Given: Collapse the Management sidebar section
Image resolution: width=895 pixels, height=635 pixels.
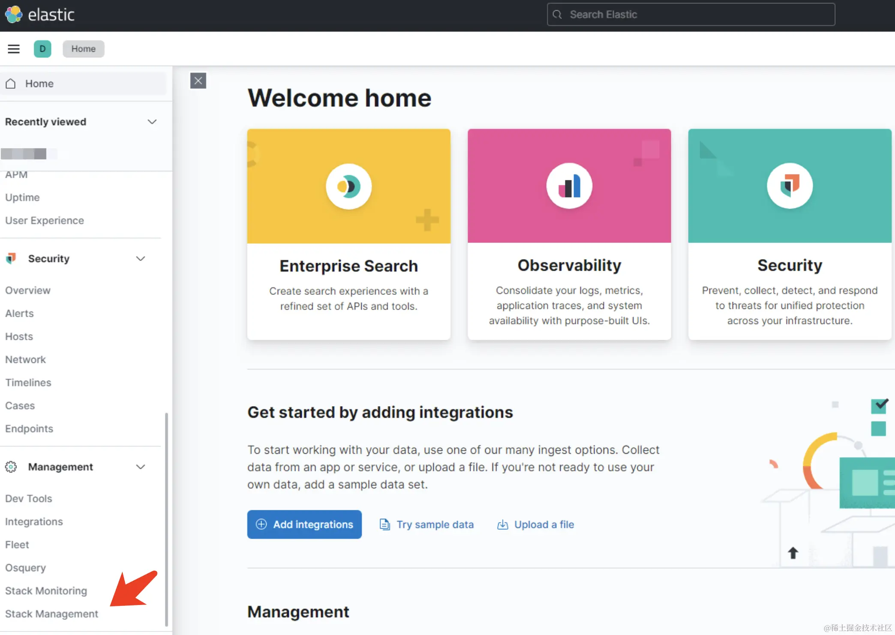Looking at the screenshot, I should pyautogui.click(x=141, y=467).
